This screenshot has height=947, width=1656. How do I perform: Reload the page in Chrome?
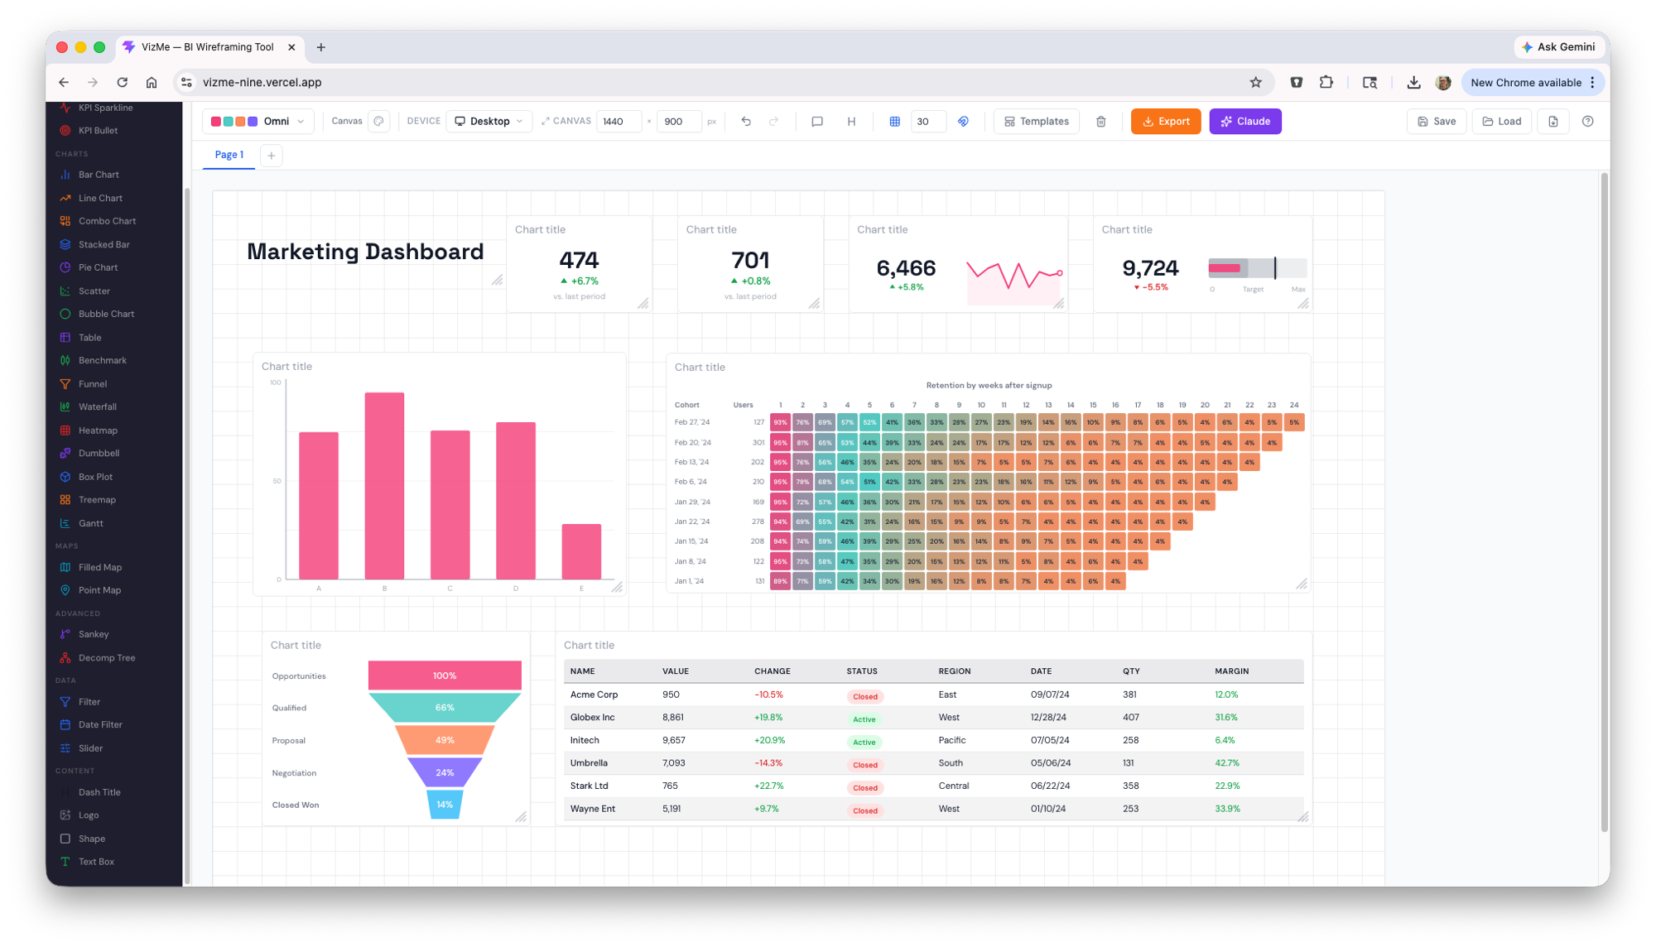coord(123,83)
